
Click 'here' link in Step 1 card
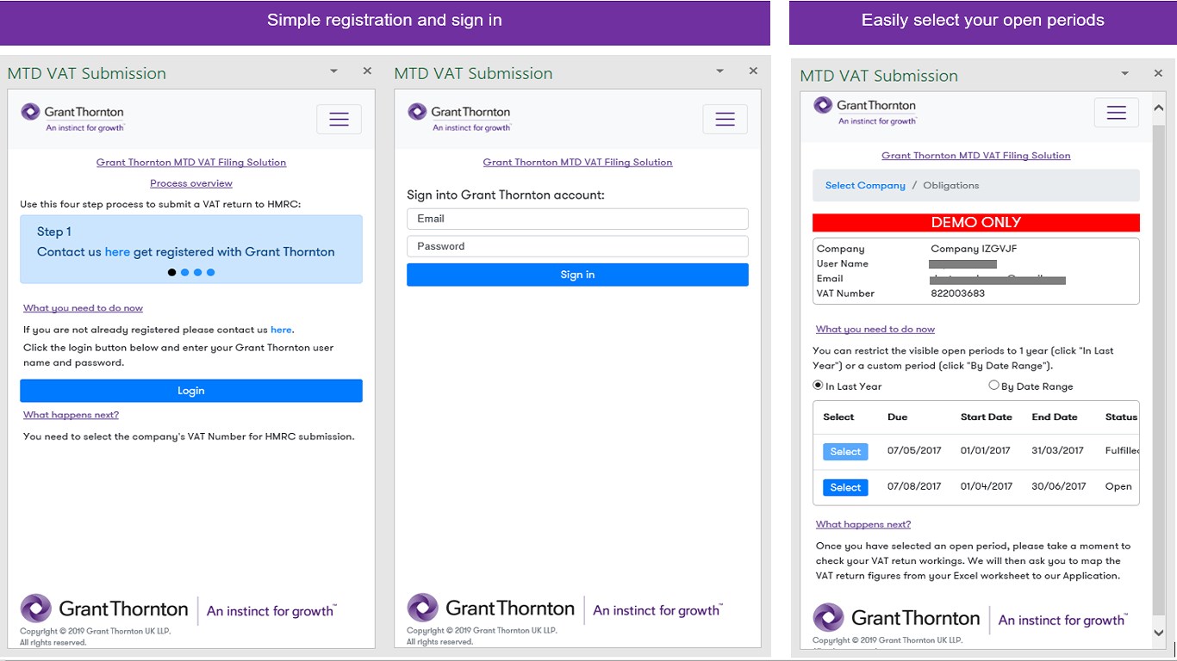pos(117,252)
